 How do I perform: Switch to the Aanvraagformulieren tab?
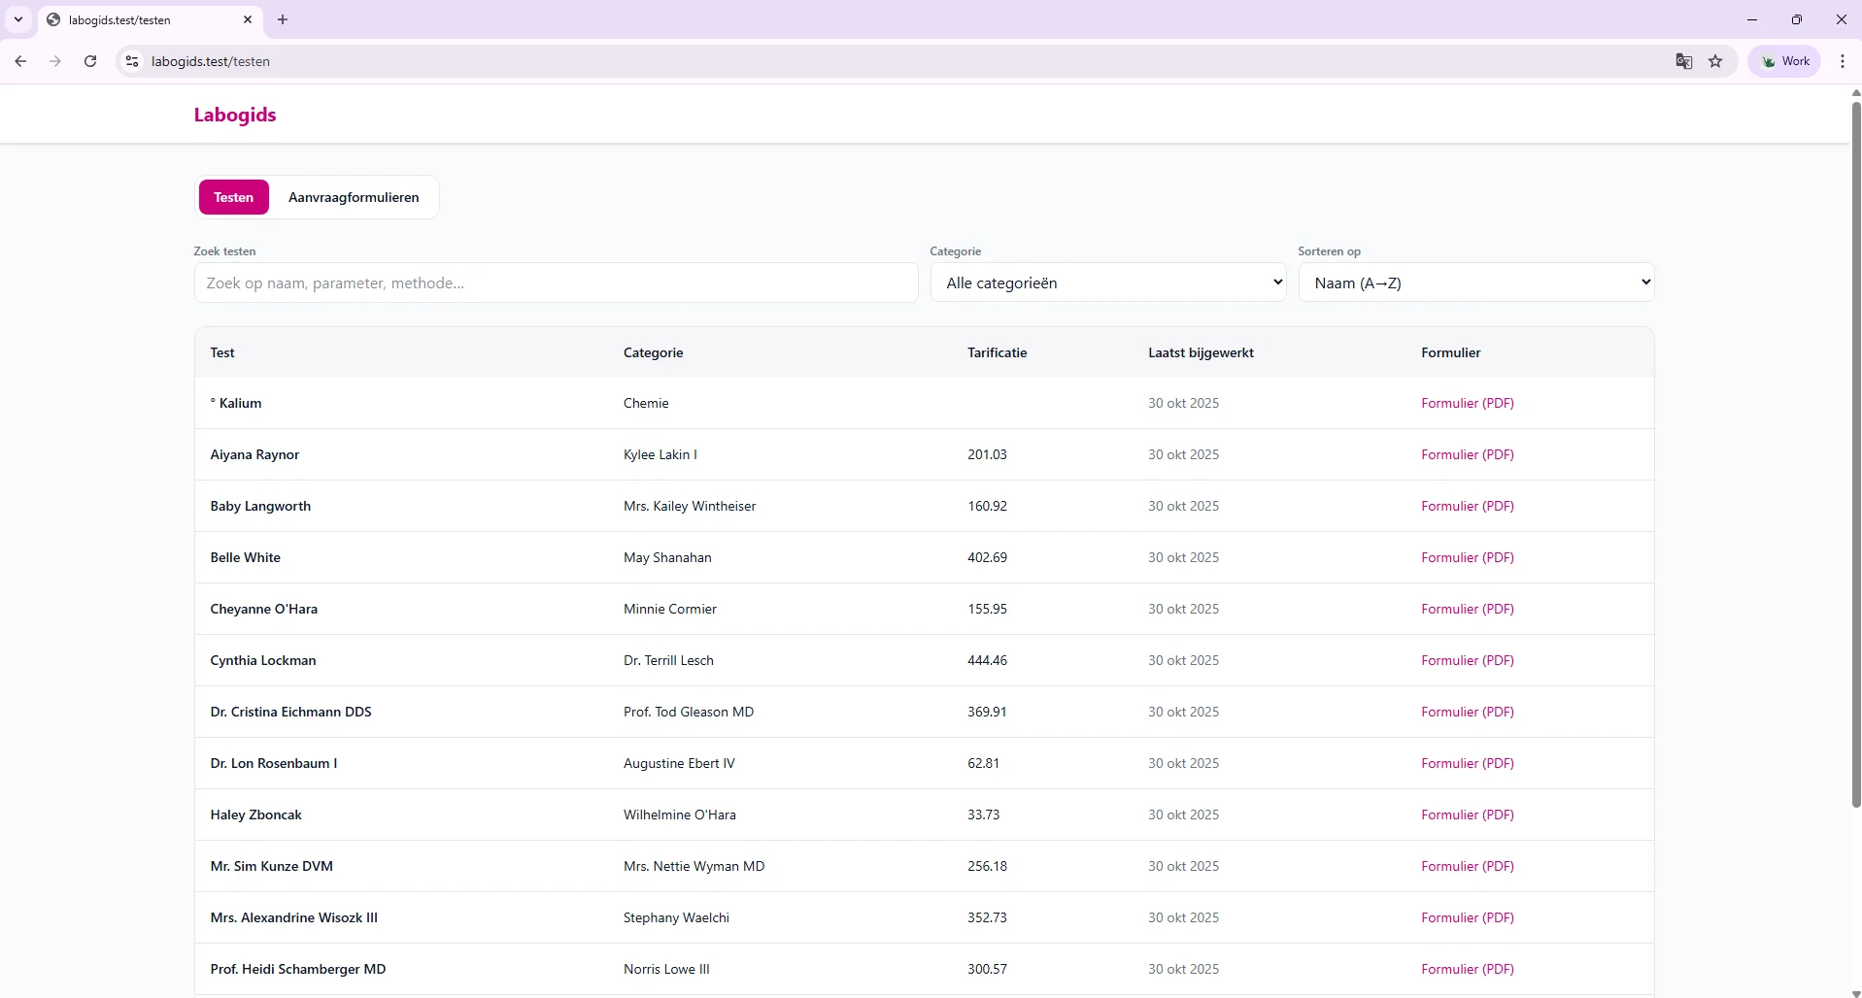tap(354, 197)
